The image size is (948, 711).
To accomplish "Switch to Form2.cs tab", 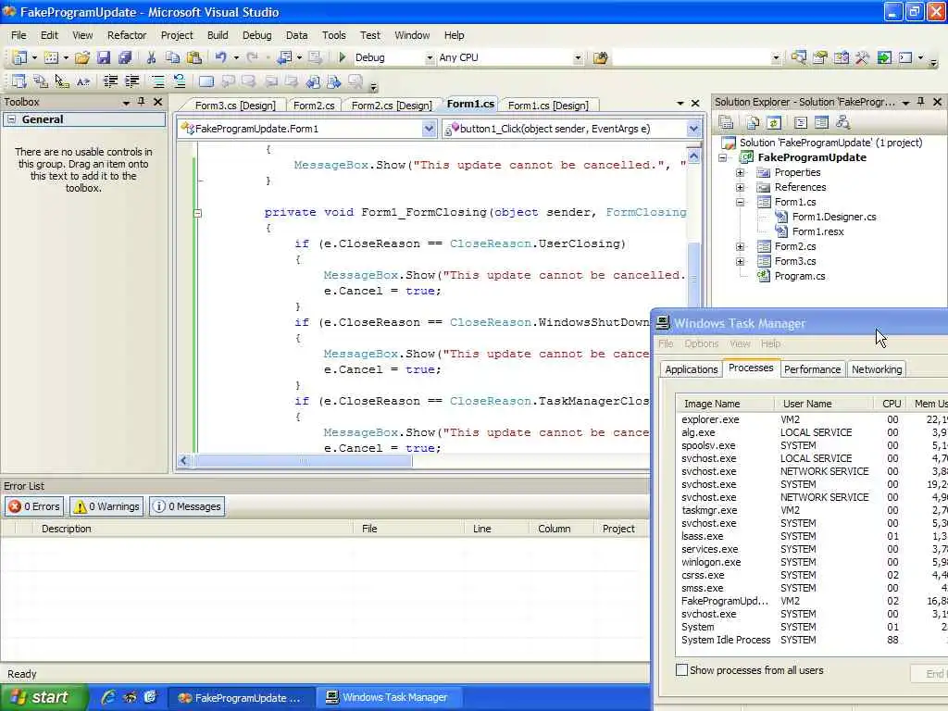I will [314, 106].
